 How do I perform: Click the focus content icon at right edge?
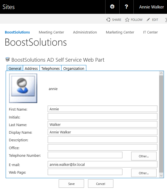click(x=166, y=20)
